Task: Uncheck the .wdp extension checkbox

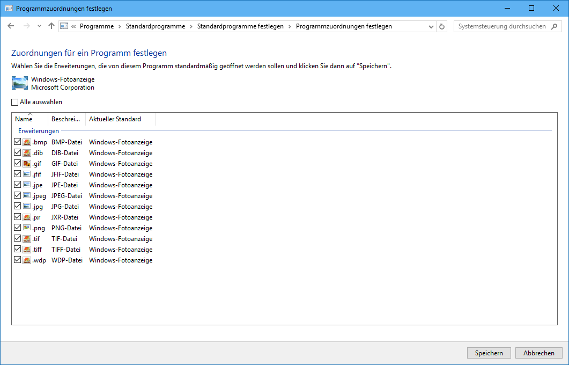Action: tap(17, 260)
